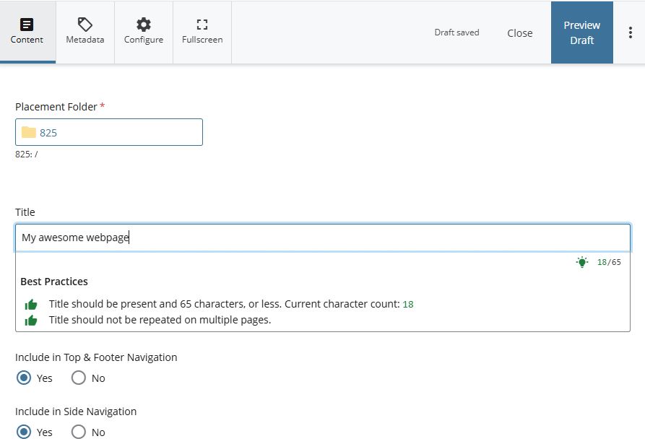The width and height of the screenshot is (645, 444).
Task: Open the Content tab
Action: 27,32
